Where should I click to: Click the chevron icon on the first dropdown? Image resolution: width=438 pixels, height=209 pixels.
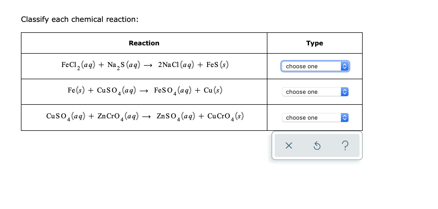345,66
